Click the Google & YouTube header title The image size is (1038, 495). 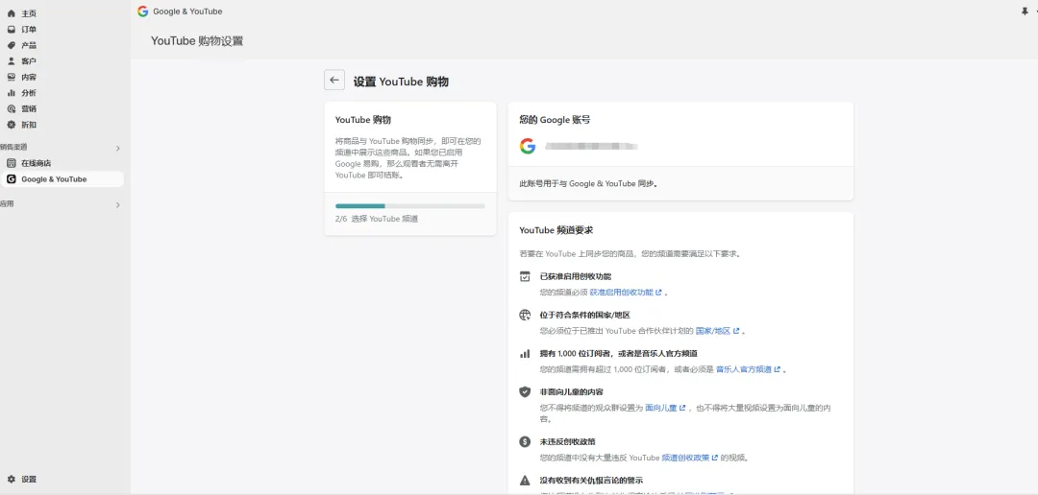pyautogui.click(x=187, y=12)
